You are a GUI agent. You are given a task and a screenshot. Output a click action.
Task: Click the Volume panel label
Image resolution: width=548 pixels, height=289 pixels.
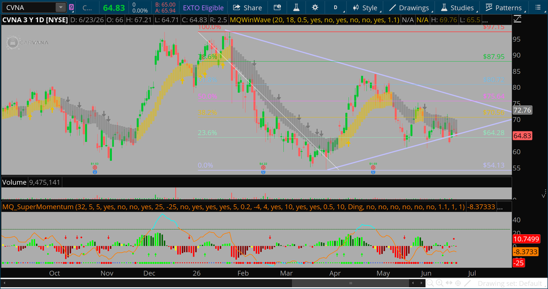click(x=14, y=182)
